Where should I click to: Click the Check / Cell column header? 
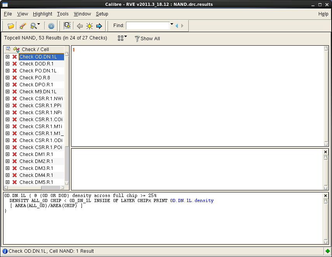35,50
